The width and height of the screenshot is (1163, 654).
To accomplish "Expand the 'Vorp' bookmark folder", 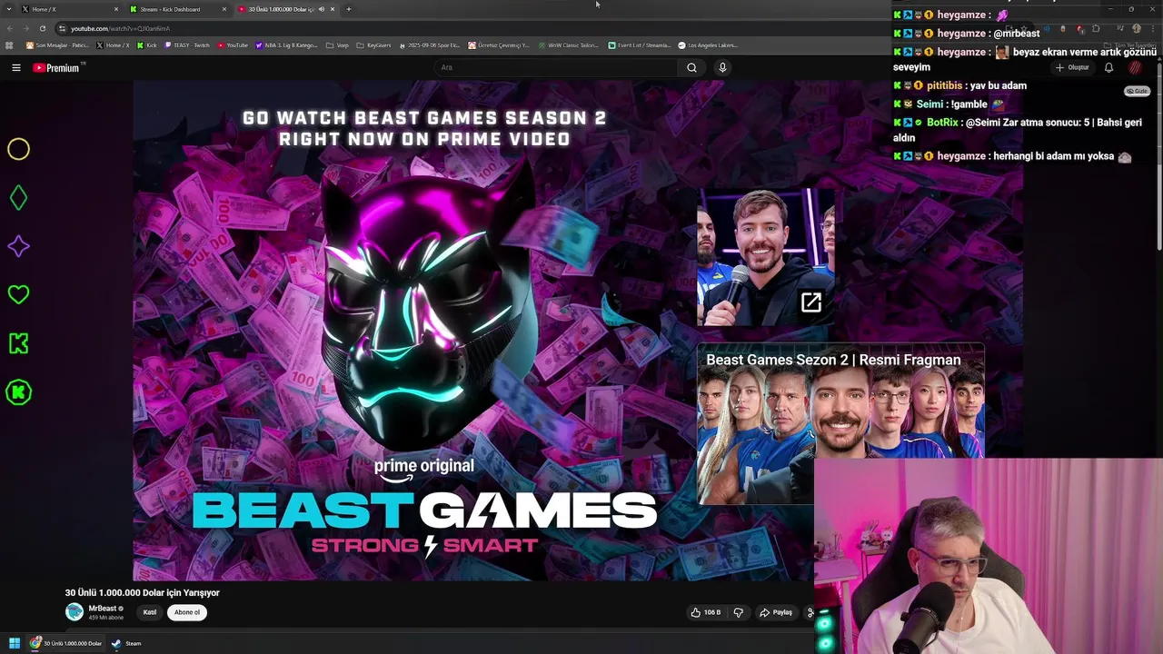I will (x=337, y=45).
